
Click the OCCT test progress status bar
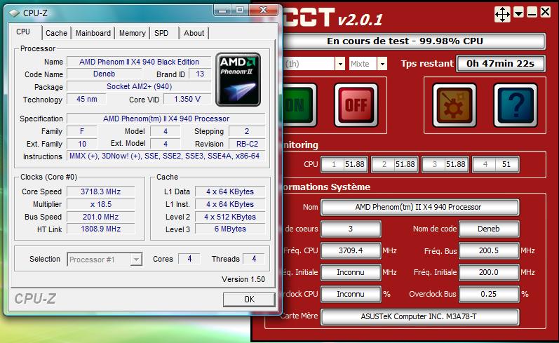414,41
